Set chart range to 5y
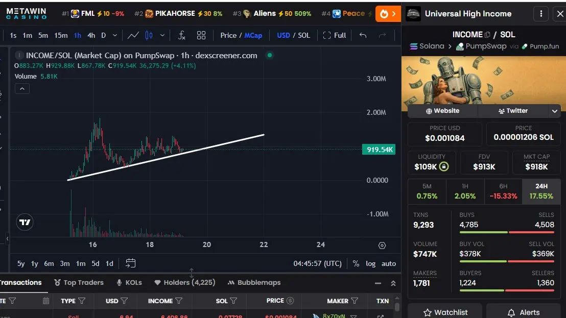The height and width of the screenshot is (318, 566). (21, 263)
